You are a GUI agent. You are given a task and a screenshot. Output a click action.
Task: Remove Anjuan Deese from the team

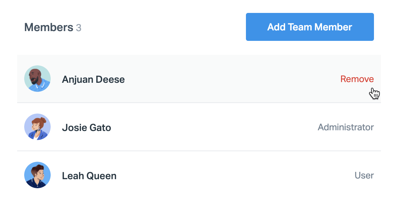(x=357, y=79)
